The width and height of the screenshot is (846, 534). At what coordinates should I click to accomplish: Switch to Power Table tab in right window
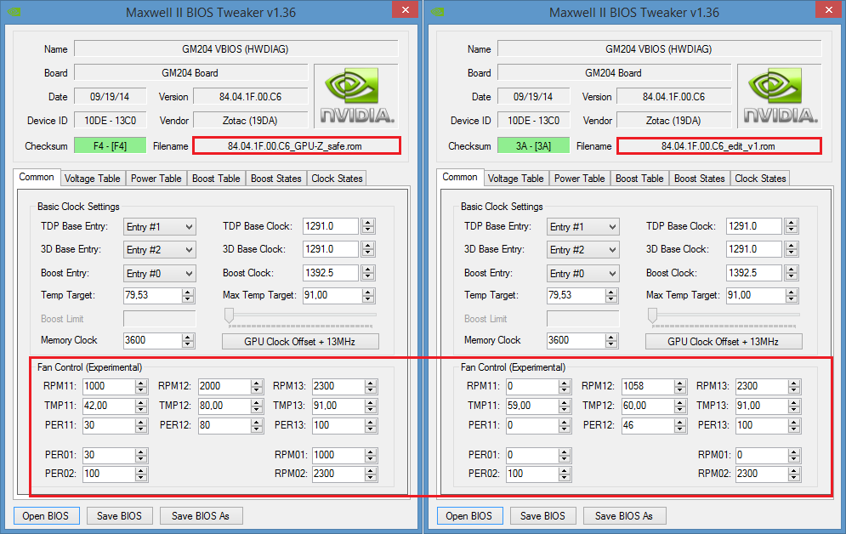pos(580,179)
